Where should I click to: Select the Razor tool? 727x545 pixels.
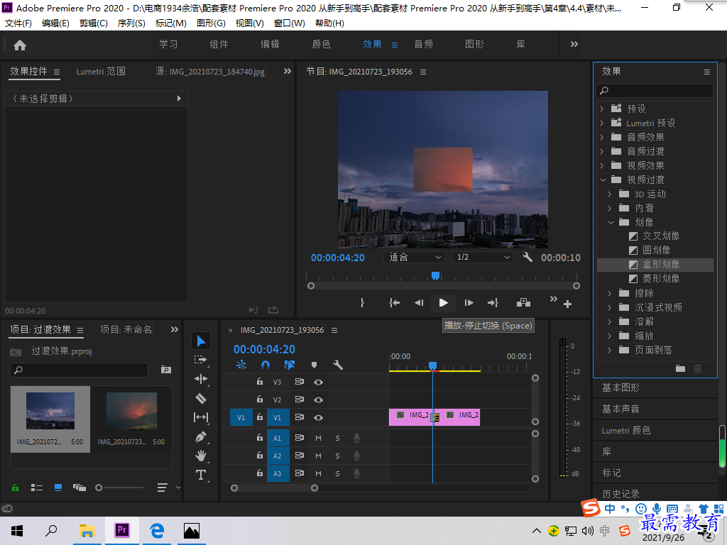pyautogui.click(x=201, y=398)
